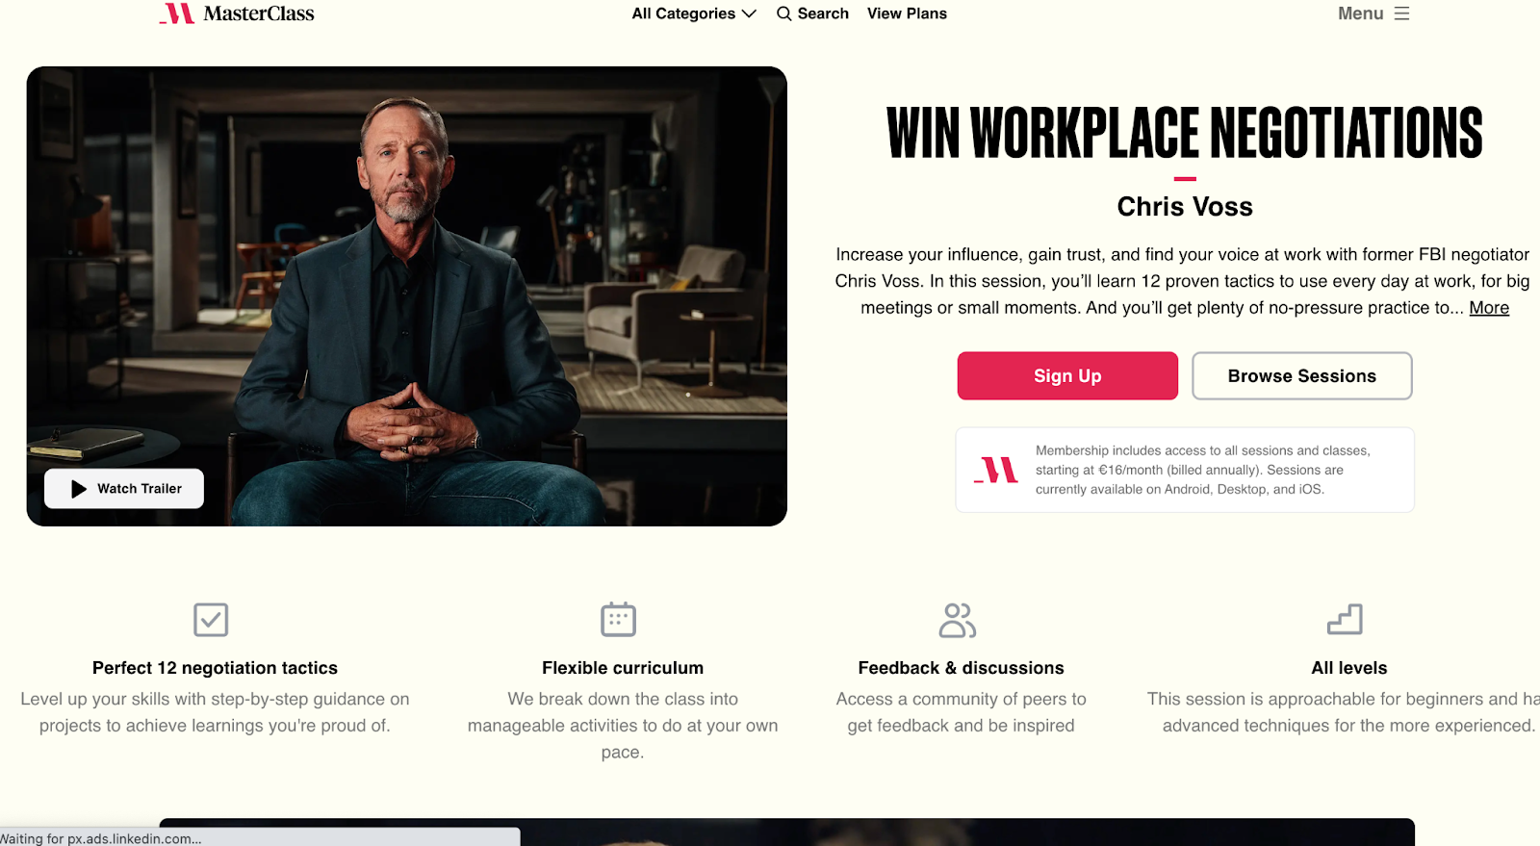
Task: Click the MasterClass logo in header
Action: tap(237, 13)
